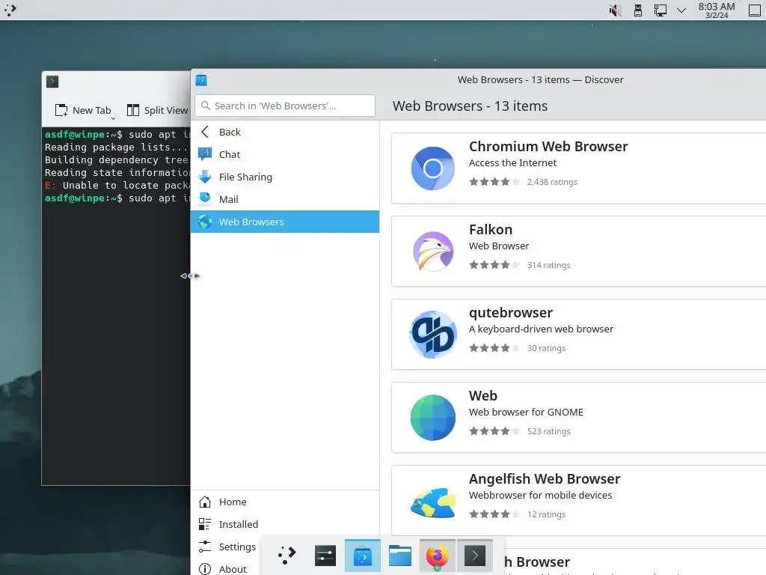Viewport: 766px width, 575px height.
Task: Open System Settings from the dock
Action: pyautogui.click(x=325, y=556)
